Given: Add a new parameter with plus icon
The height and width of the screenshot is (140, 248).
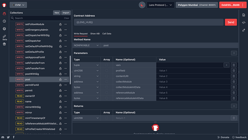Looking at the screenshot, I should [234, 53].
